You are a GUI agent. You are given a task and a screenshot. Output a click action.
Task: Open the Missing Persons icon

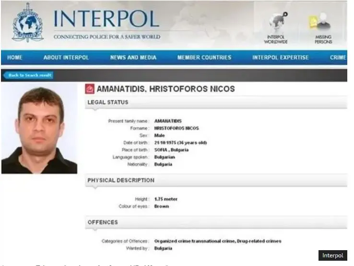(x=320, y=22)
